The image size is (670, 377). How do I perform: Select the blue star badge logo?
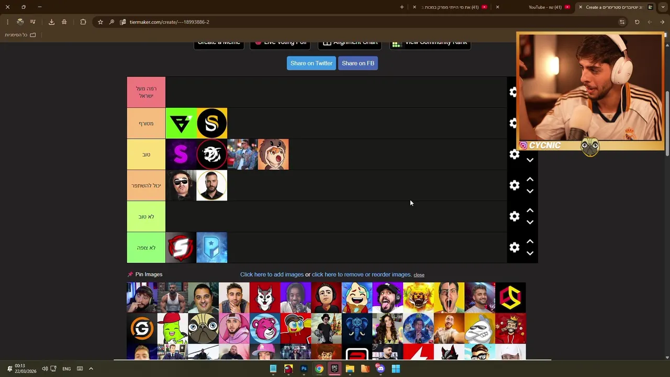[x=212, y=248]
